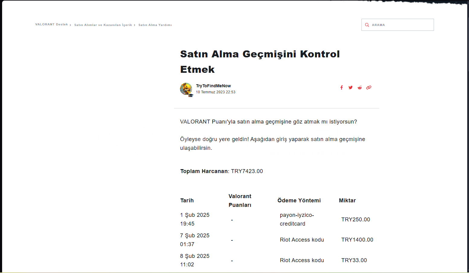Click the 'Tarih' column header
469x273 pixels.
click(187, 201)
